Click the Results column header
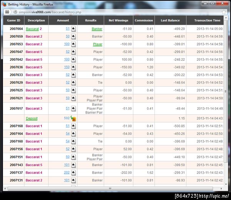Image resolution: width=231 pixels, height=200 pixels. click(91, 20)
